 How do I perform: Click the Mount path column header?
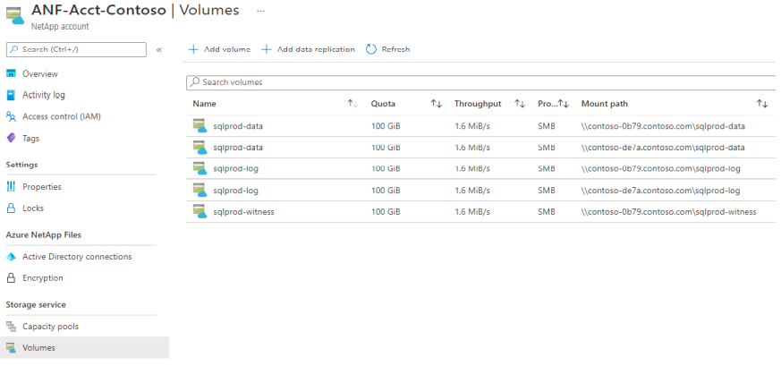click(605, 104)
